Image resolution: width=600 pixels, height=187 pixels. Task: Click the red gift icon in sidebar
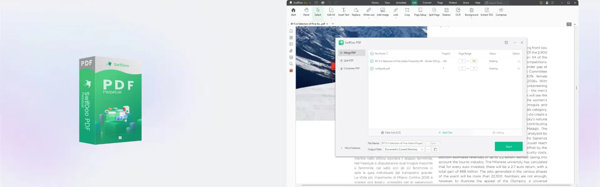(291, 70)
